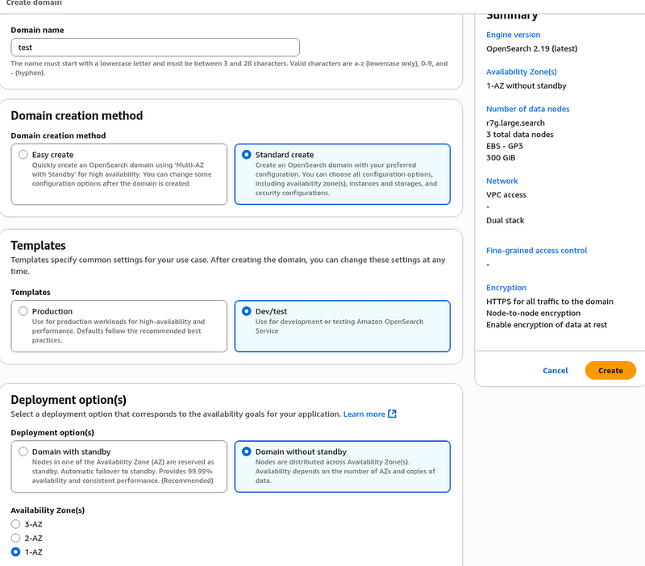This screenshot has width=645, height=566.
Task: Click the external link icon beside Learn more
Action: click(393, 414)
